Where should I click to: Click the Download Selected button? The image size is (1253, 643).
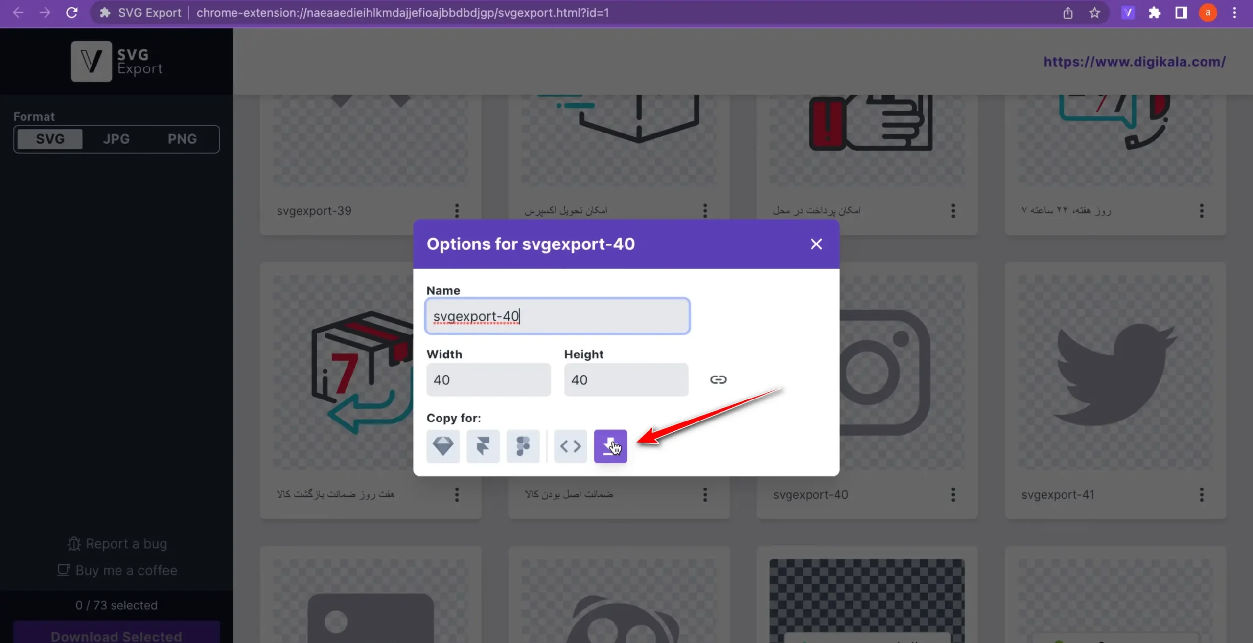click(116, 635)
